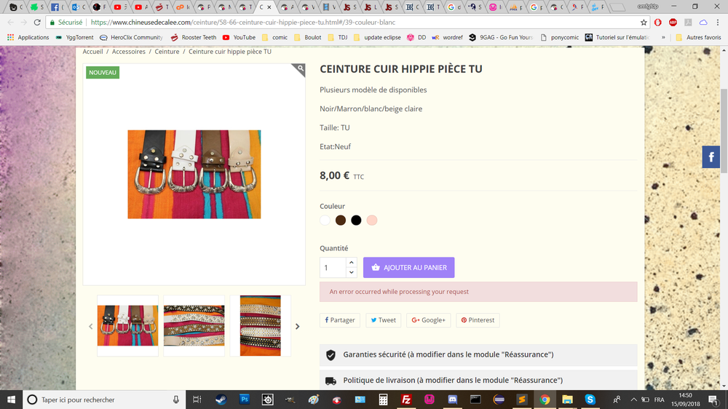This screenshot has height=409, width=728.
Task: Open Skype from taskbar
Action: [590, 400]
